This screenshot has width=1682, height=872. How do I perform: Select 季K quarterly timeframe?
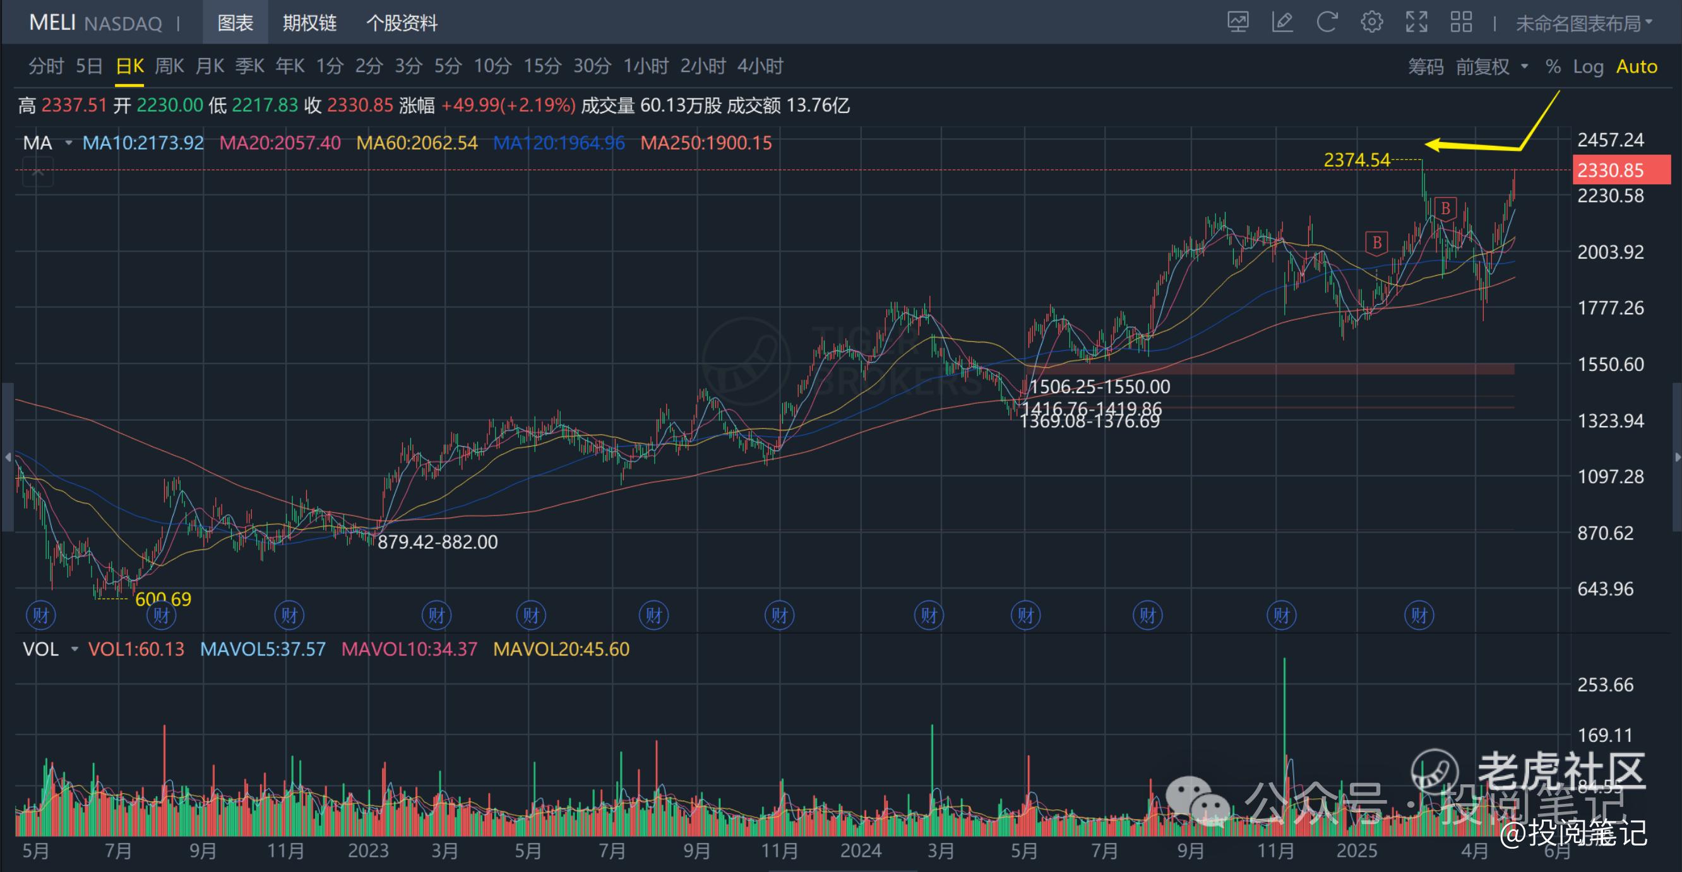coord(249,66)
